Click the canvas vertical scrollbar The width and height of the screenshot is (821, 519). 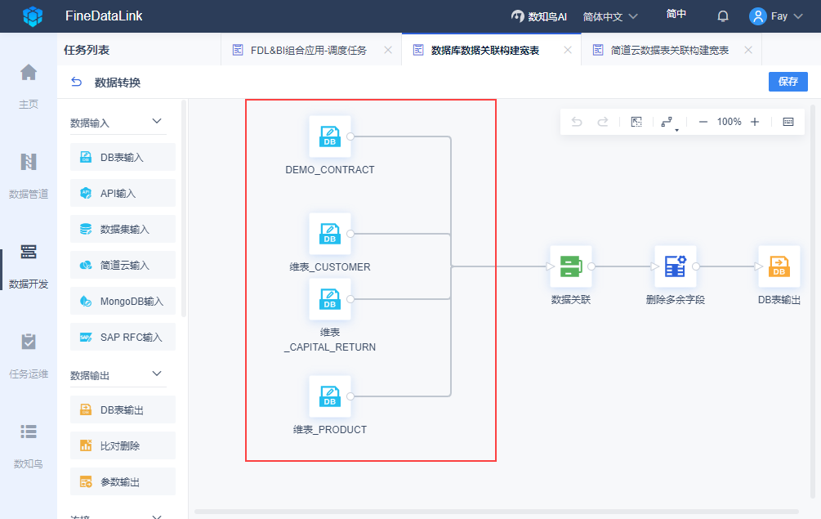click(x=813, y=301)
